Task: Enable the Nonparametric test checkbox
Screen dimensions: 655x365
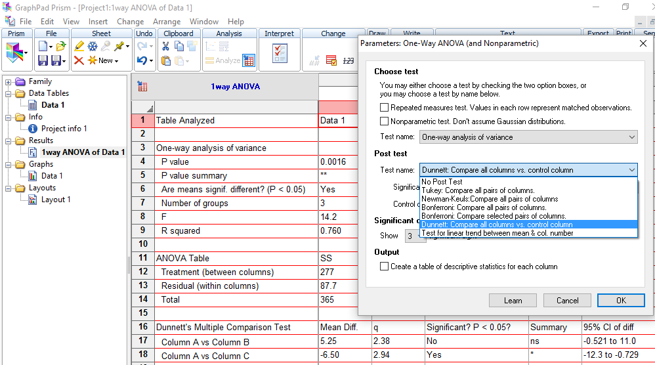Action: click(385, 121)
